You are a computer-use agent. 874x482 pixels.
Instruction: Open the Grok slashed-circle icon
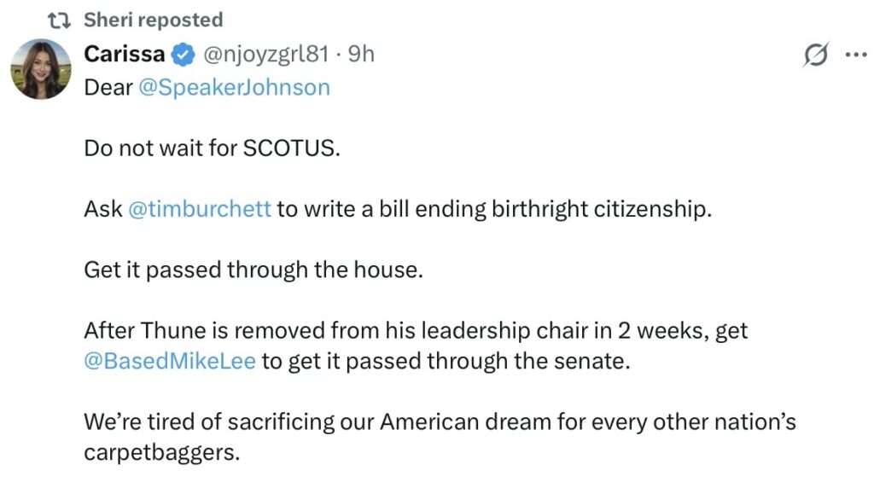816,55
